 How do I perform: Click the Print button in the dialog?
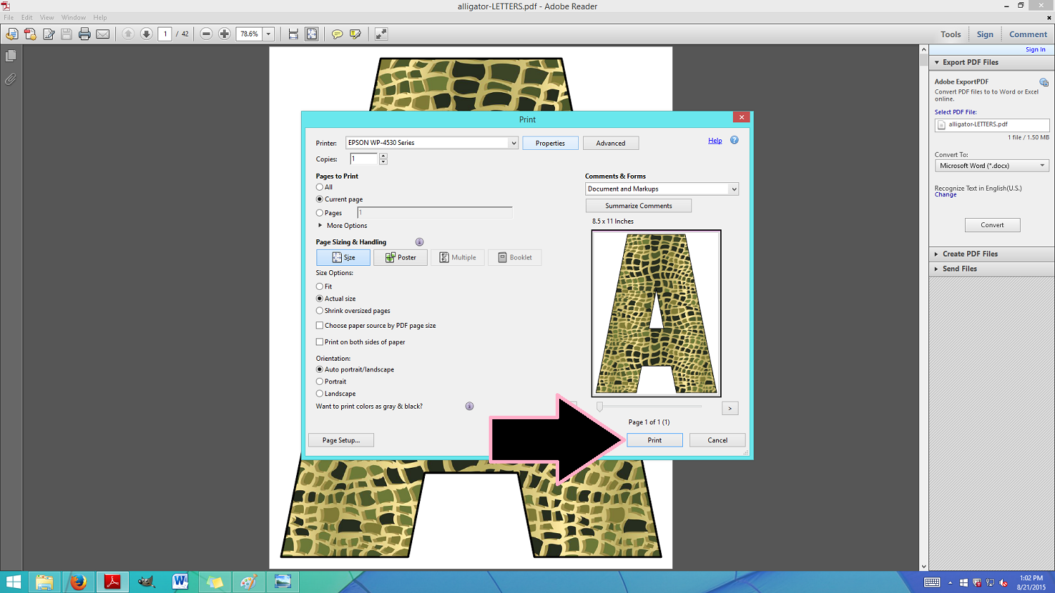[x=655, y=440]
